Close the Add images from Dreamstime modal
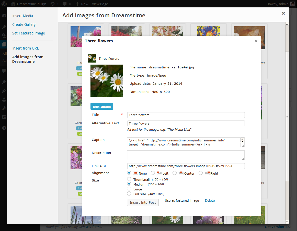 pyautogui.click(x=283, y=13)
